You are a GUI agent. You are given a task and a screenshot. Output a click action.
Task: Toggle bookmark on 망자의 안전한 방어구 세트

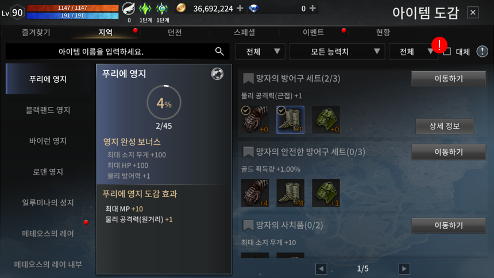click(x=248, y=152)
